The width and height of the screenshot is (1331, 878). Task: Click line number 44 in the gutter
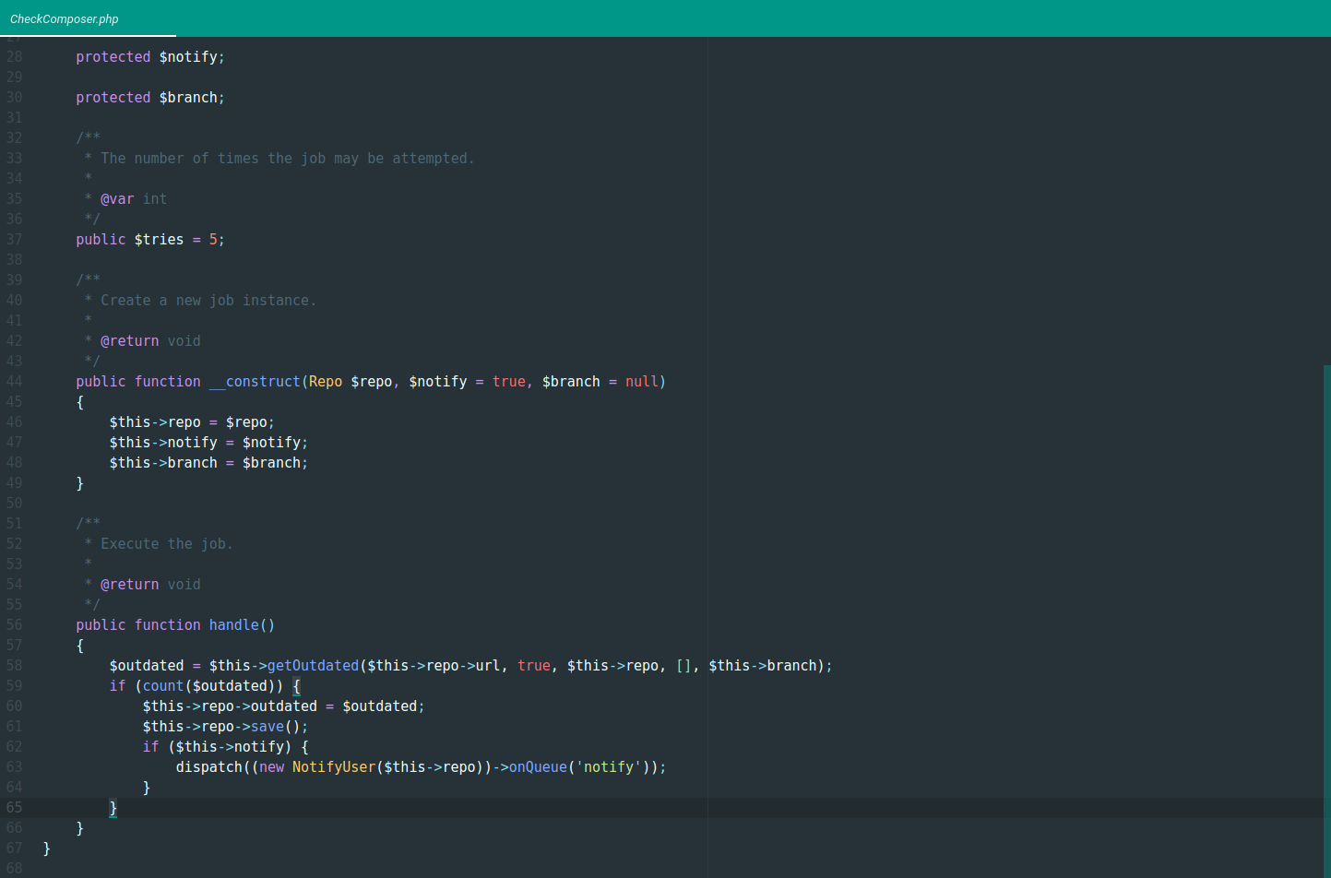pos(14,381)
